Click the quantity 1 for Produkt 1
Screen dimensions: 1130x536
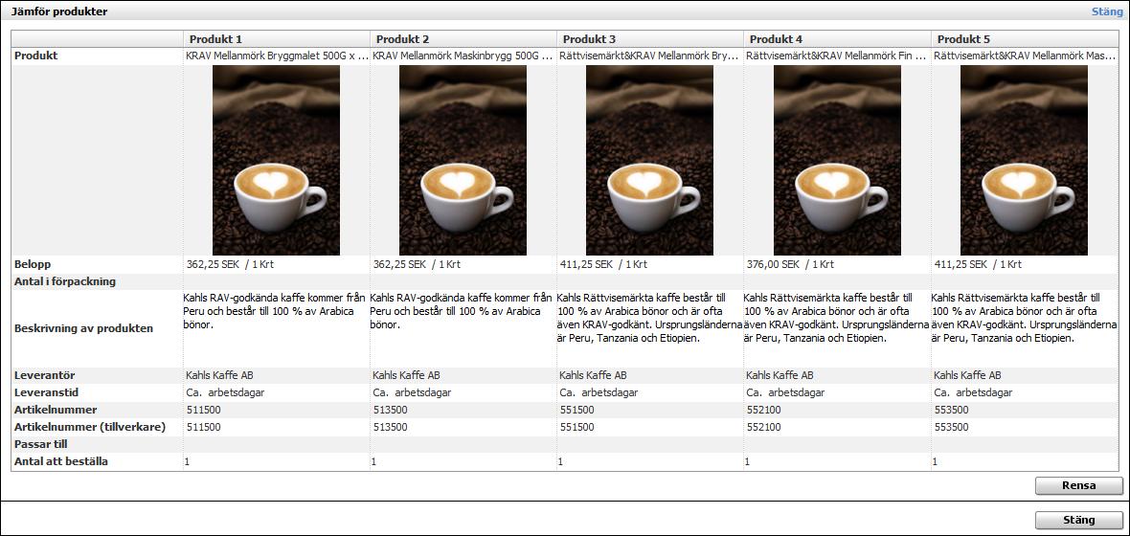pos(188,461)
